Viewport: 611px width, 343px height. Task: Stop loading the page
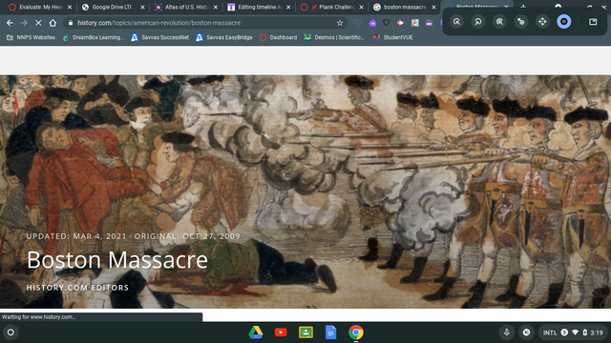point(38,23)
